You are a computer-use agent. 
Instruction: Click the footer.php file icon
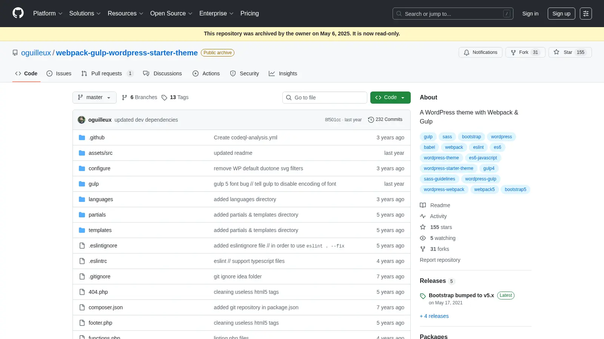pyautogui.click(x=82, y=323)
